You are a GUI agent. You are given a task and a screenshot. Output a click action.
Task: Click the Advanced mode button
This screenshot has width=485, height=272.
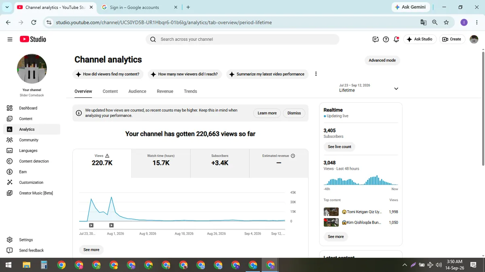tap(382, 60)
